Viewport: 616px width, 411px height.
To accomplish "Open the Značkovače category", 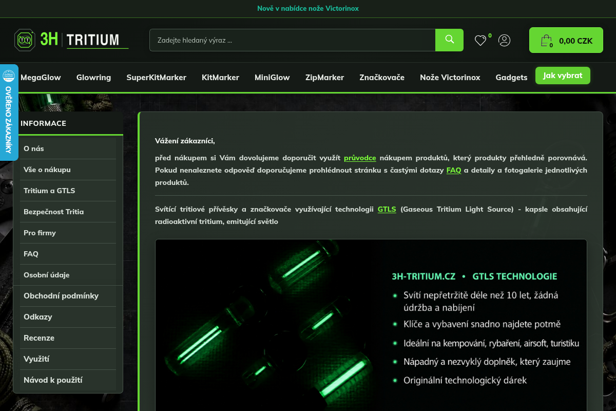I will pyautogui.click(x=382, y=78).
